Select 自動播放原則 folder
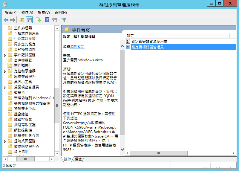Viewport: 239px width, 171px height. pos(25,49)
